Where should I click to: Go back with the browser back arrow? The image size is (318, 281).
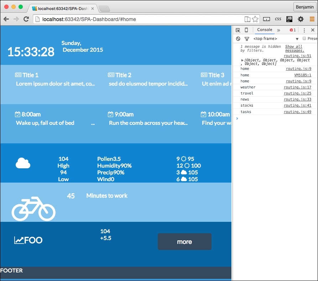6,19
